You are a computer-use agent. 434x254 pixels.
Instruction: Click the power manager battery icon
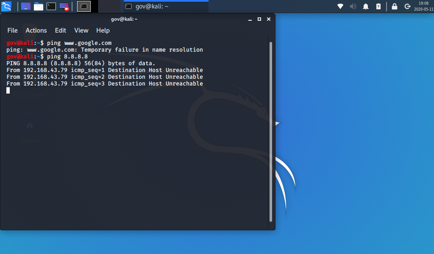378,6
